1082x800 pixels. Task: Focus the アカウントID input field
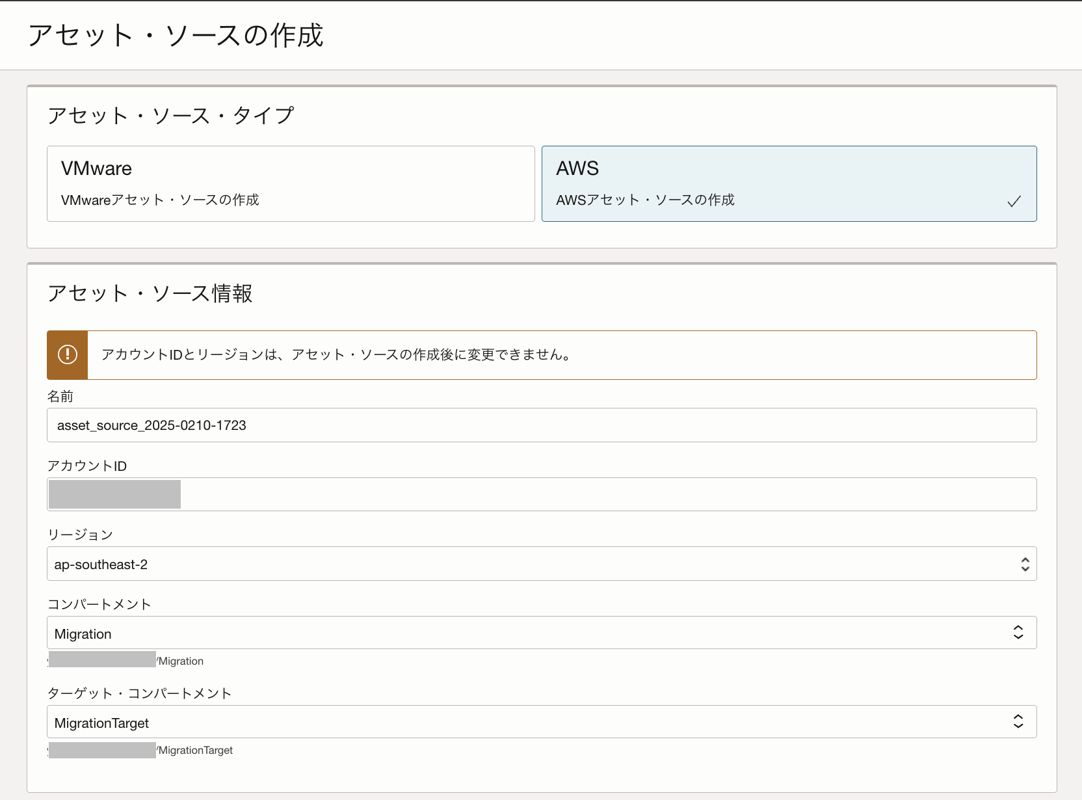point(542,494)
